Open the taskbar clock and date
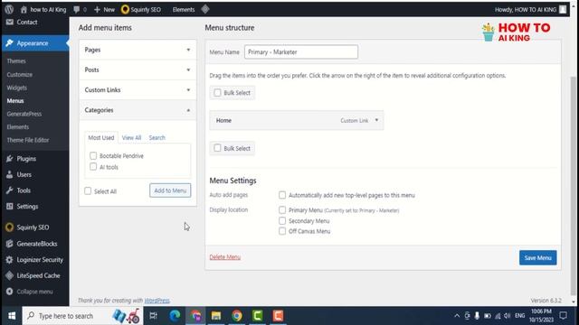The width and height of the screenshot is (579, 325). click(541, 316)
